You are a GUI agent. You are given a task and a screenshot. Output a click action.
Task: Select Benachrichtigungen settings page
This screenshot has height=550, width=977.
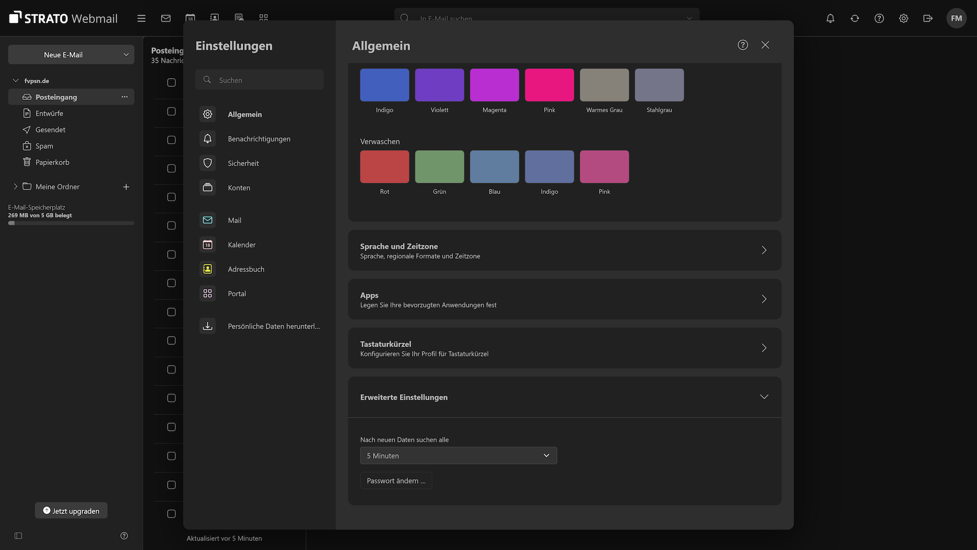coord(259,139)
